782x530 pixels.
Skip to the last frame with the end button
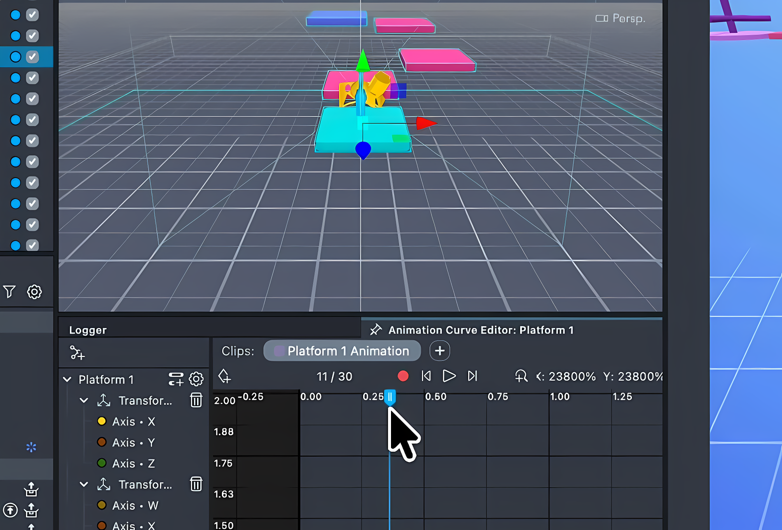[x=472, y=376]
